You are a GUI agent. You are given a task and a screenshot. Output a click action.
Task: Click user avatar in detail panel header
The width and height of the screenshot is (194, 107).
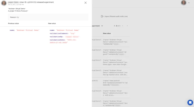pos(4,3)
